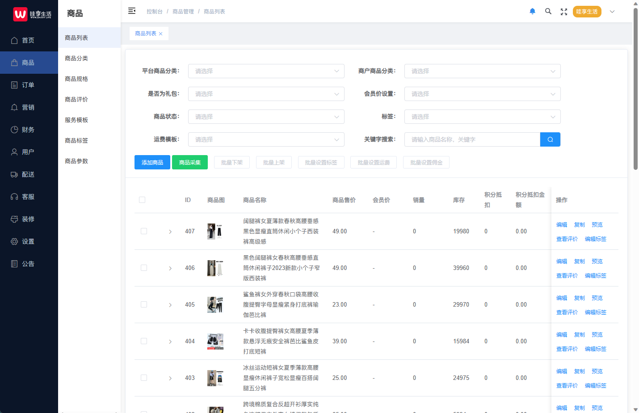Open 客服 in the sidebar

28,197
